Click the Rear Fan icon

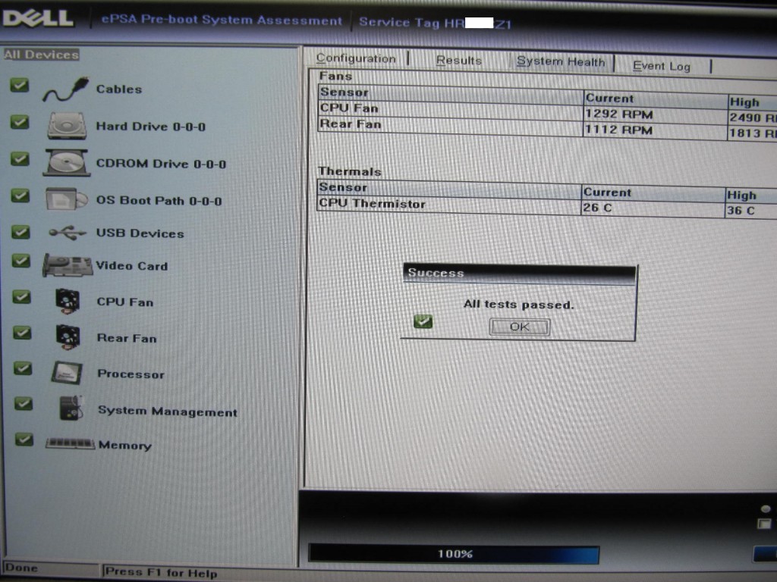(68, 337)
